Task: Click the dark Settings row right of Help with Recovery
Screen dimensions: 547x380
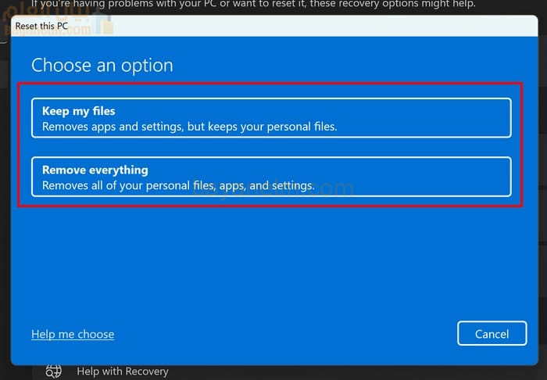Action: [352, 371]
